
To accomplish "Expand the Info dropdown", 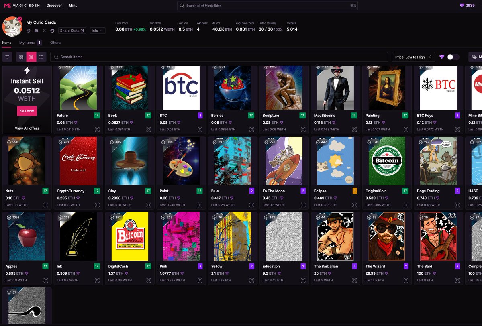I will click(x=98, y=31).
